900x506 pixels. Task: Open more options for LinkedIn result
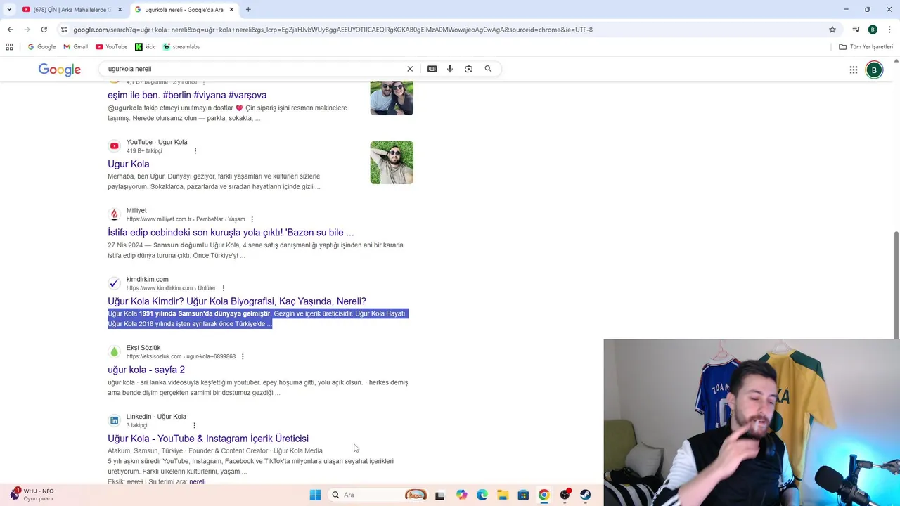pyautogui.click(x=194, y=425)
